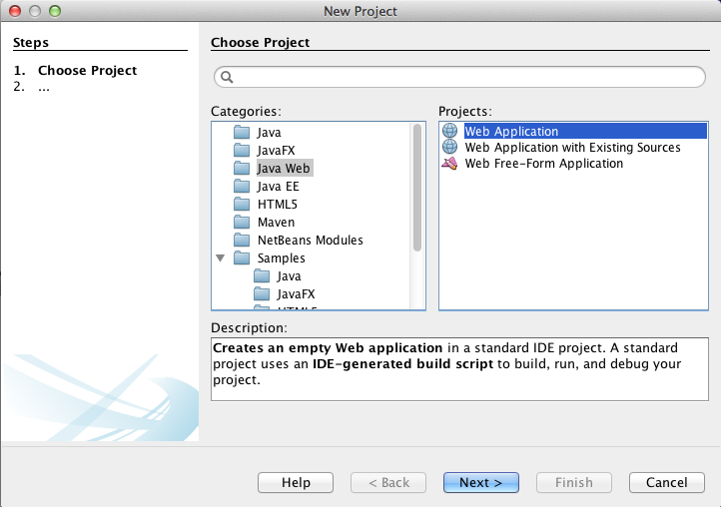The image size is (721, 507).
Task: Focus the project search filter field
Action: click(x=459, y=77)
